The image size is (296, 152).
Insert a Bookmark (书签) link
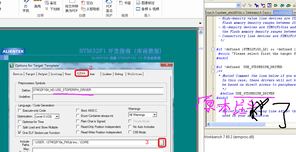(x=125, y=3)
